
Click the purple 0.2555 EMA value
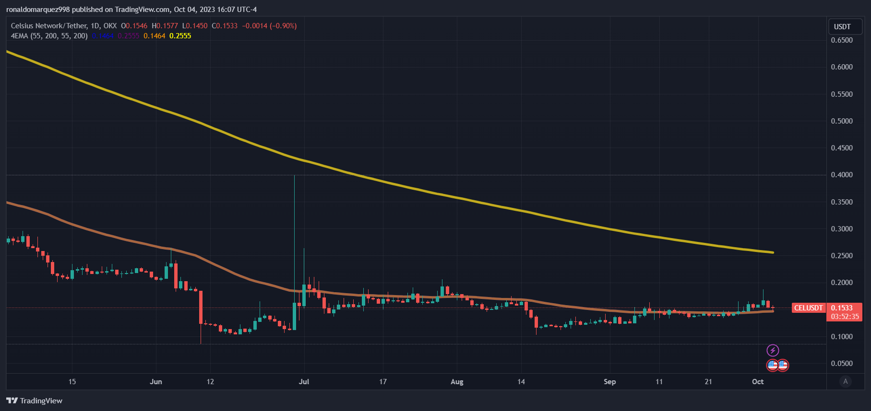point(129,36)
